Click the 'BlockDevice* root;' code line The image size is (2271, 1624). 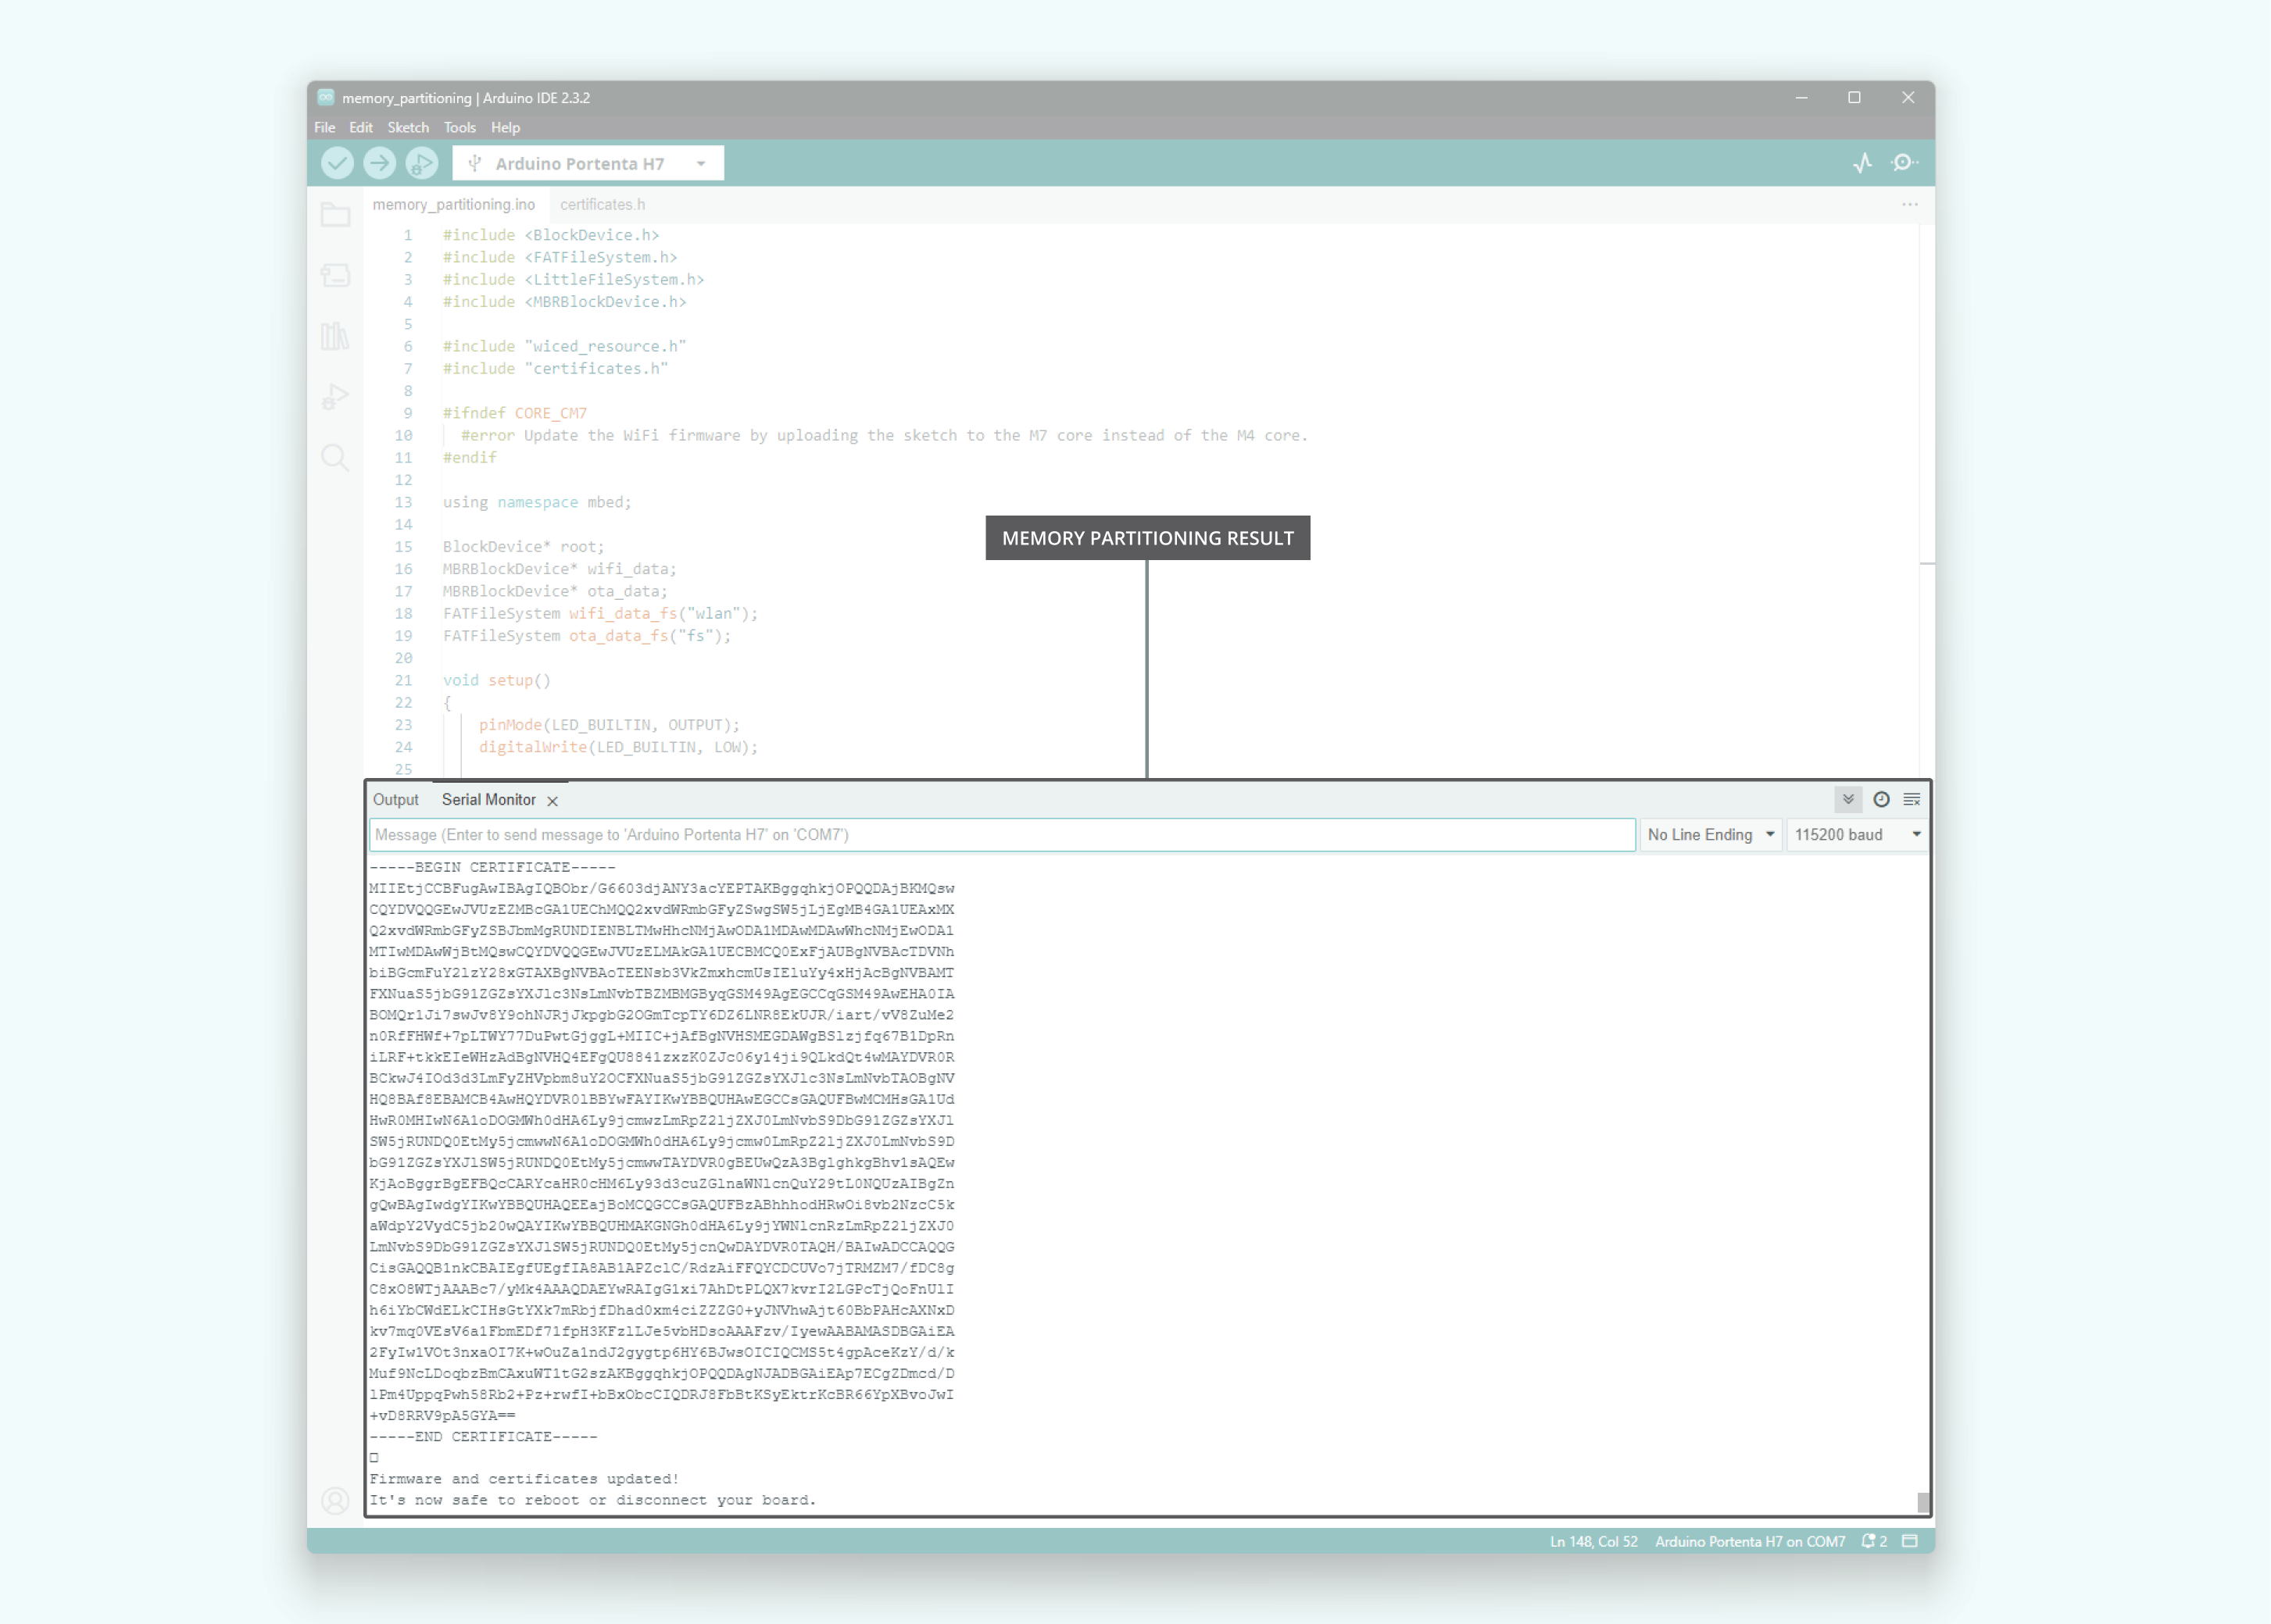point(524,547)
